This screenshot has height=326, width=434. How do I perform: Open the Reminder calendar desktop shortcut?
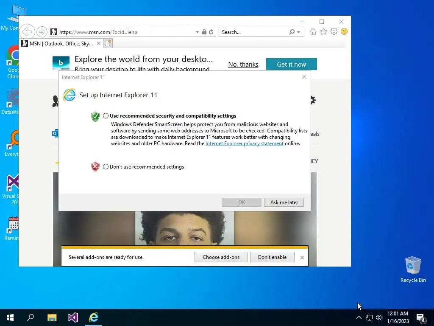pyautogui.click(x=12, y=228)
